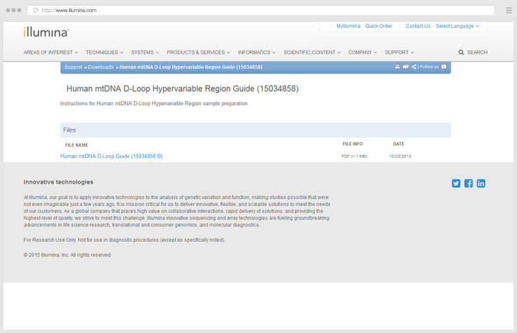This screenshot has width=517, height=333.
Task: Click the Twitter icon in footer
Action: tap(456, 183)
